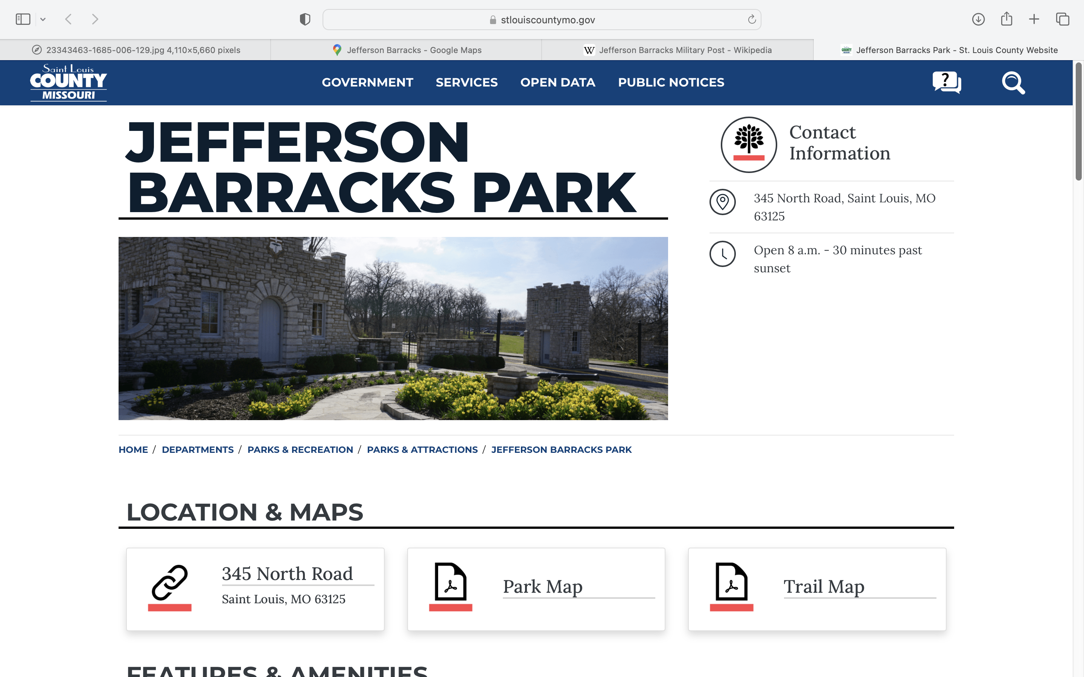This screenshot has width=1084, height=677.
Task: Expand the sidebar dropdown chevron
Action: [43, 19]
